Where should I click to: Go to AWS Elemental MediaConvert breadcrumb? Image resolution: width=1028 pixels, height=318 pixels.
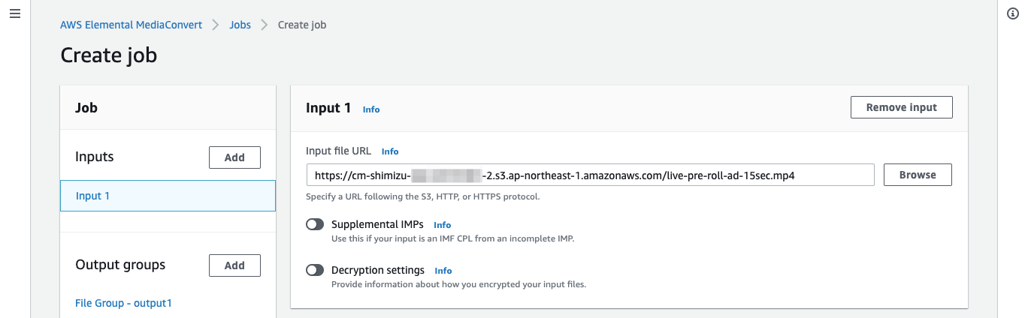(x=132, y=25)
